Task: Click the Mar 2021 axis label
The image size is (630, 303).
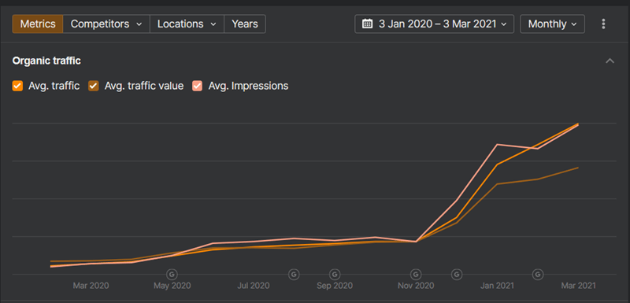Action: (x=579, y=286)
